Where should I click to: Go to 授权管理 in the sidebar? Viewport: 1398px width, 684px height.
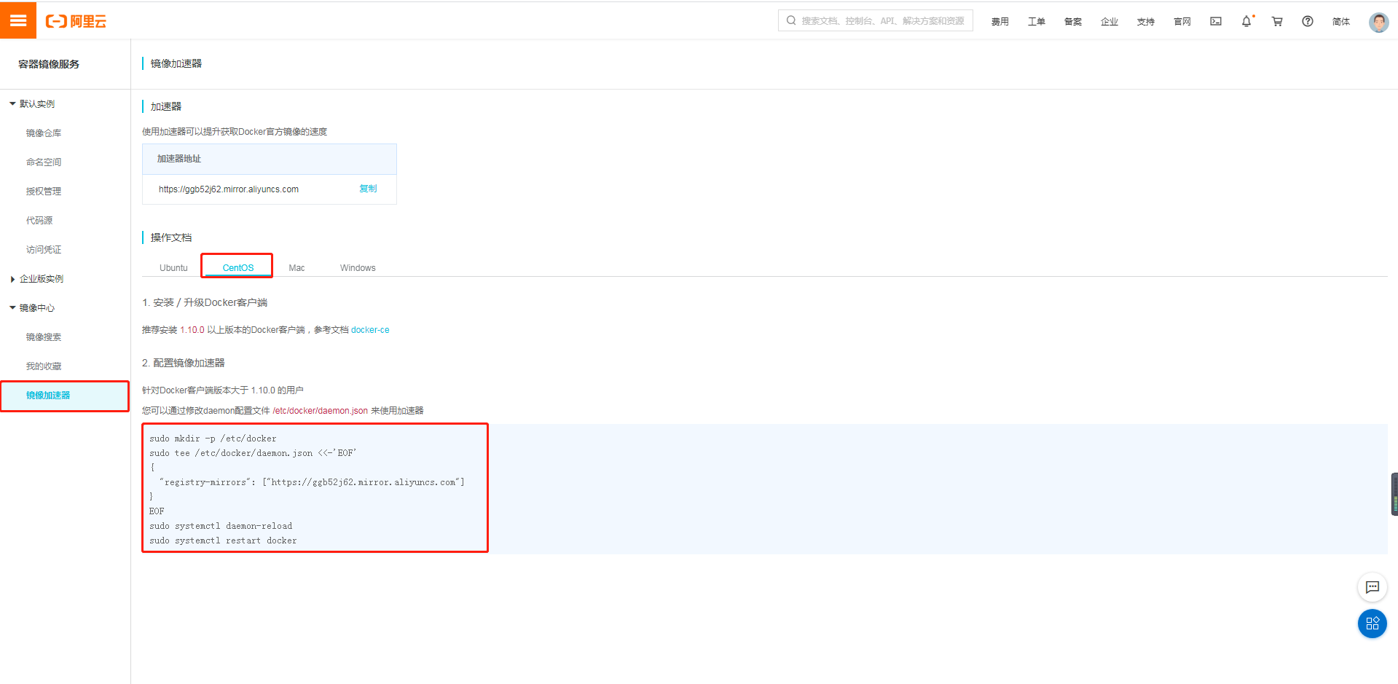[44, 192]
